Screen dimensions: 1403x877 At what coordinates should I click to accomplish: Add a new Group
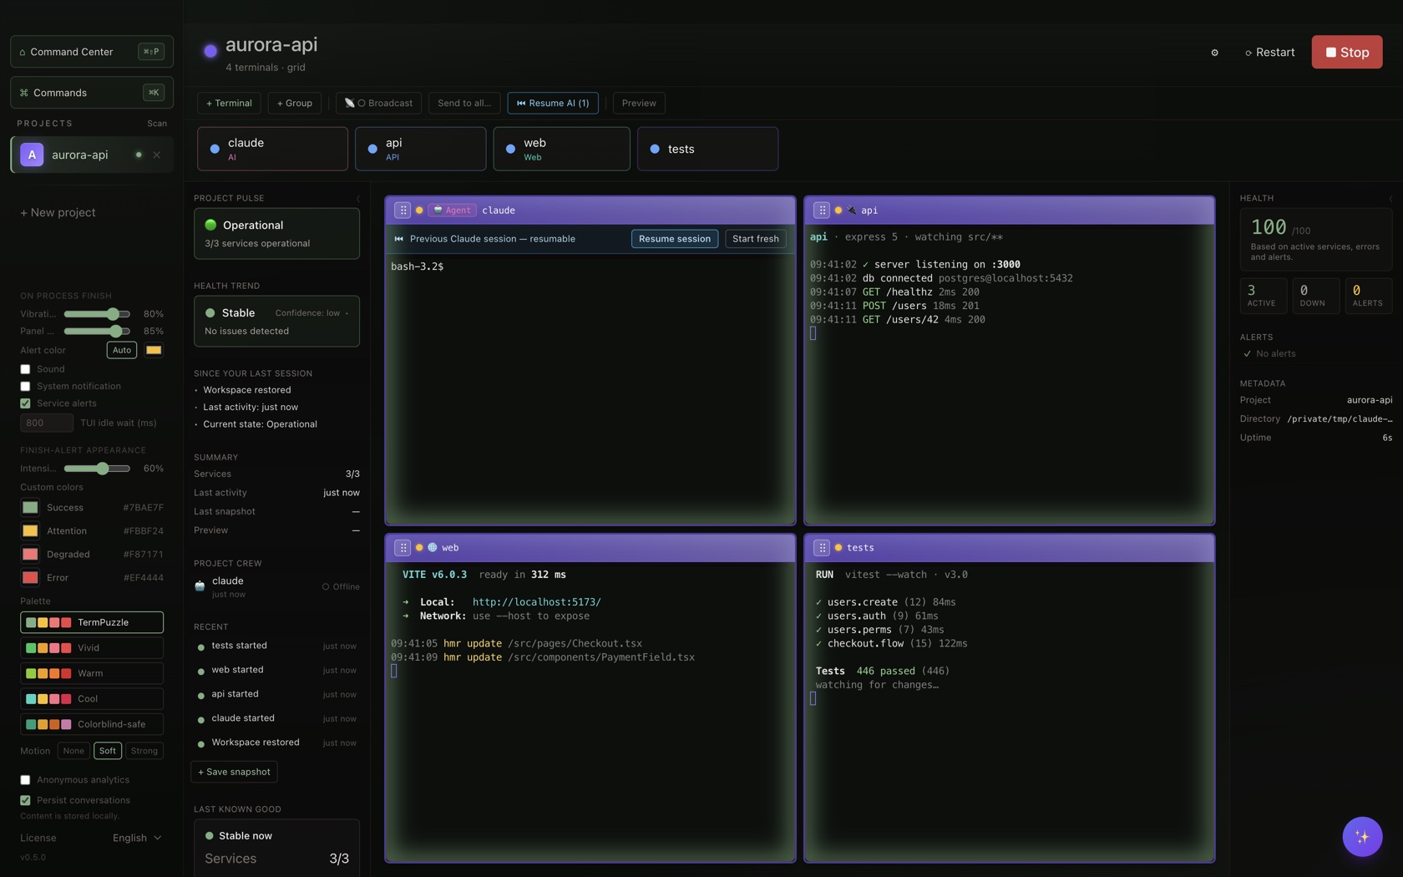294,104
